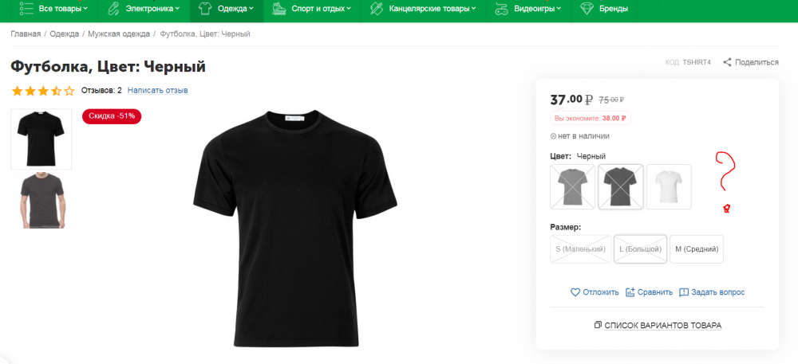Click the compare icon beside Сравнить
The height and width of the screenshot is (364, 798).
[630, 292]
